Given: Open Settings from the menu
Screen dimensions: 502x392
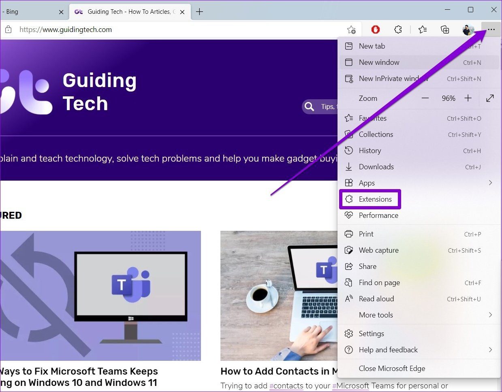Looking at the screenshot, I should point(419,334).
